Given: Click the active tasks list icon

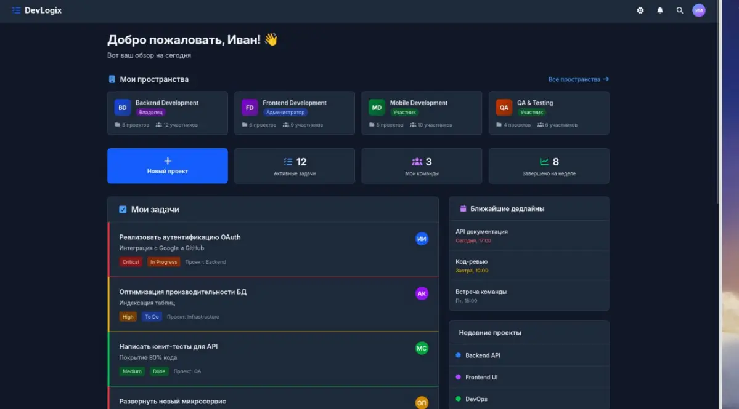Looking at the screenshot, I should 288,162.
